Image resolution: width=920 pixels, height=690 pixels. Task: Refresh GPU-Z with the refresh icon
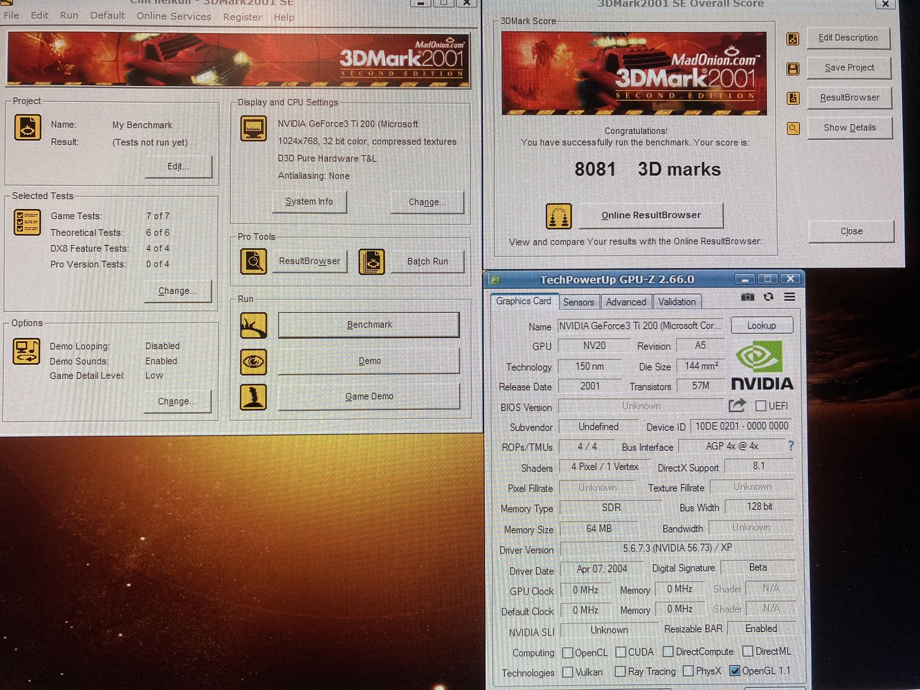pos(769,297)
